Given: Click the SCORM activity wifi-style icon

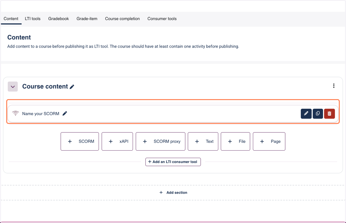Looking at the screenshot, I should (15, 113).
